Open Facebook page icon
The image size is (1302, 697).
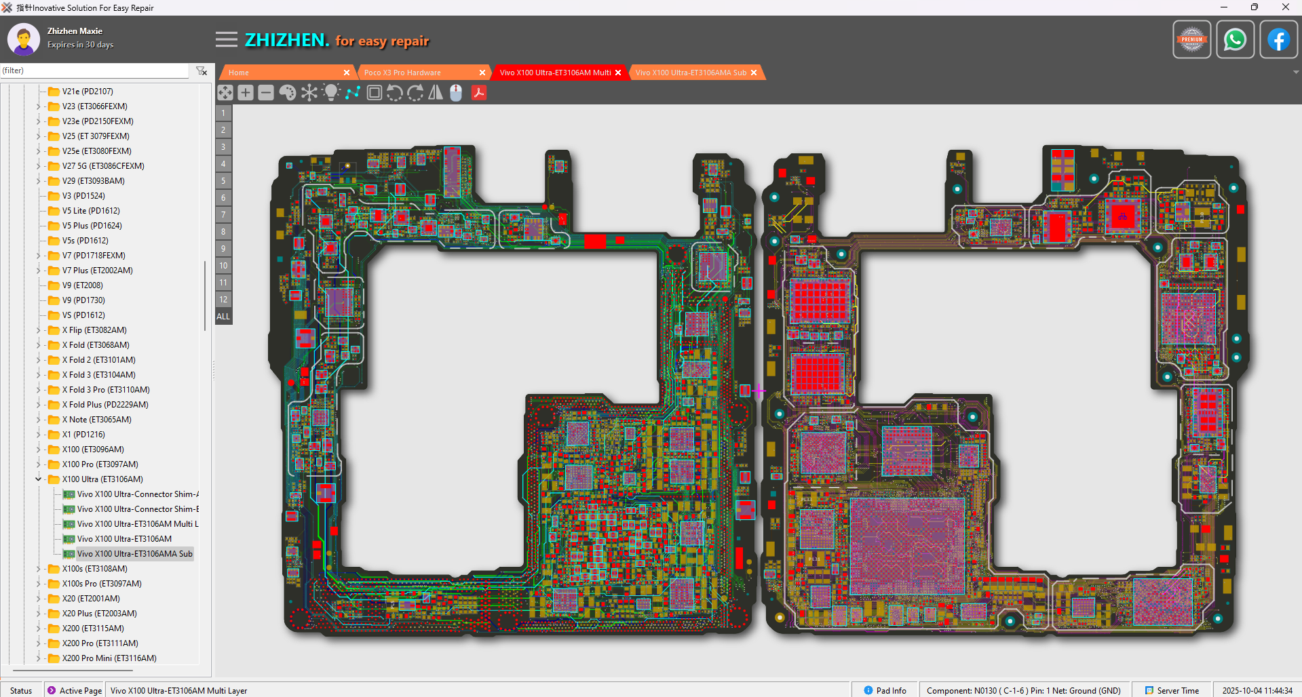(x=1279, y=40)
